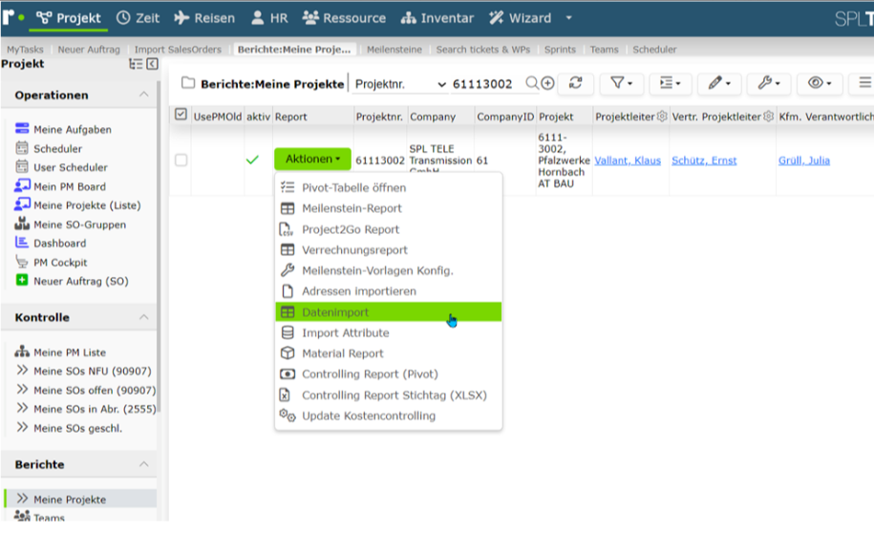This screenshot has width=874, height=533.
Task: Click the plus circle icon beside search
Action: coord(548,83)
